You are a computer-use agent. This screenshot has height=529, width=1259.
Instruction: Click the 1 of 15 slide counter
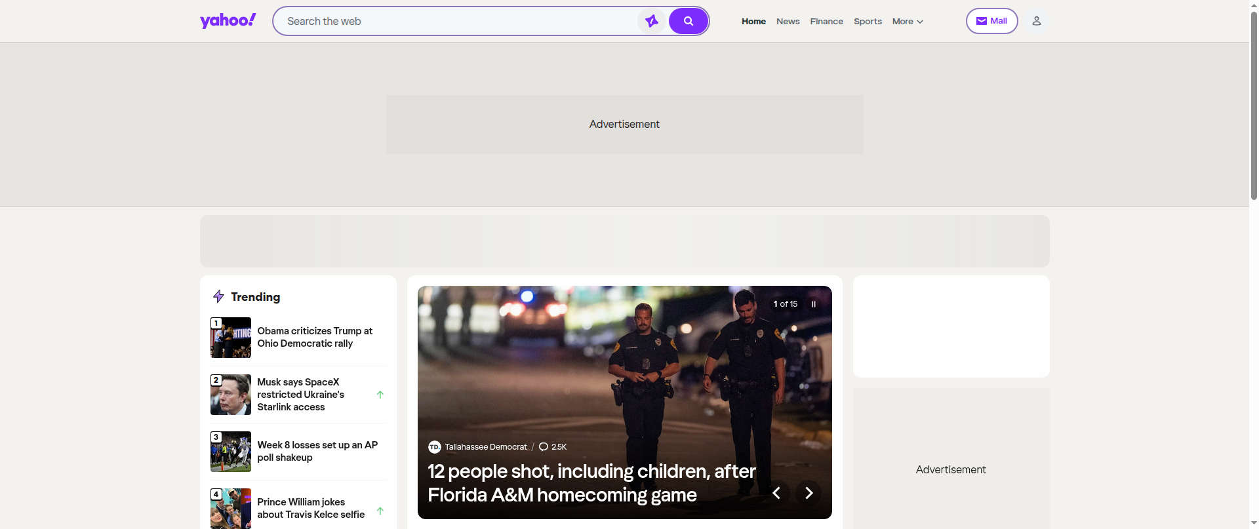(786, 304)
